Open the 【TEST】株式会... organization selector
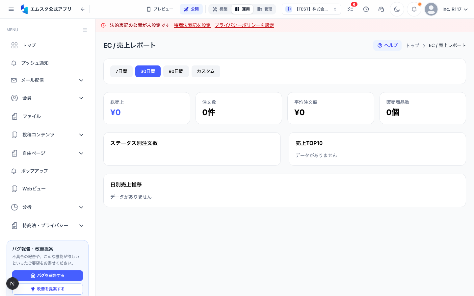The image size is (474, 296). click(x=311, y=9)
